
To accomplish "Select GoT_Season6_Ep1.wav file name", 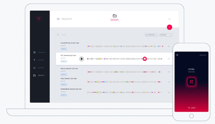I will (x=68, y=55).
